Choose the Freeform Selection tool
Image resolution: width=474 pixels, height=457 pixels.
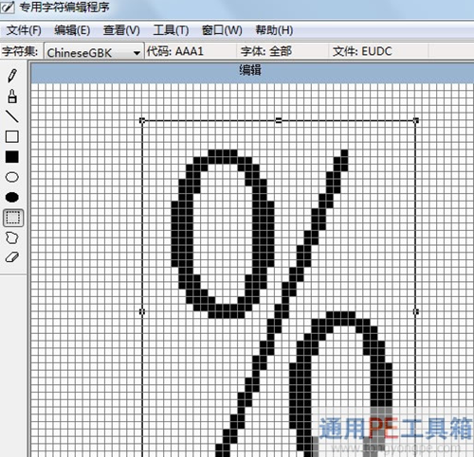(x=12, y=237)
